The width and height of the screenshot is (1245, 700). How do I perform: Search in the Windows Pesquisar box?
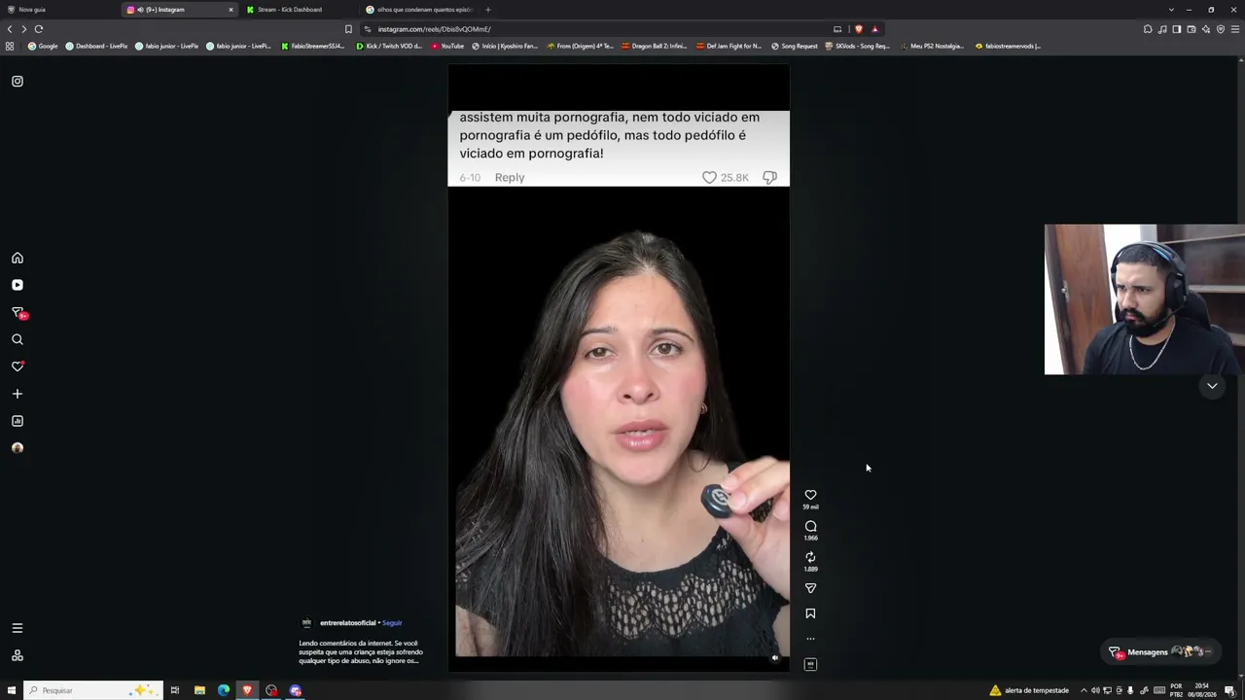(91, 690)
